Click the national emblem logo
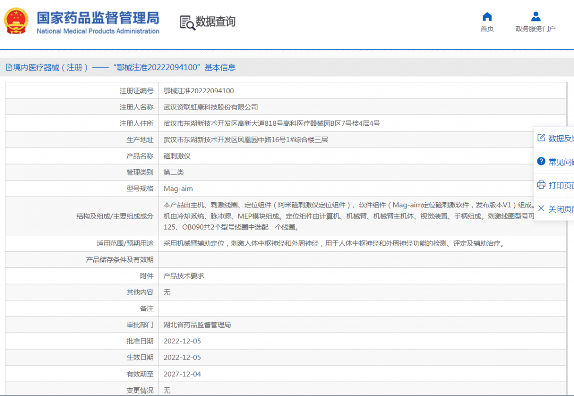 click(16, 20)
